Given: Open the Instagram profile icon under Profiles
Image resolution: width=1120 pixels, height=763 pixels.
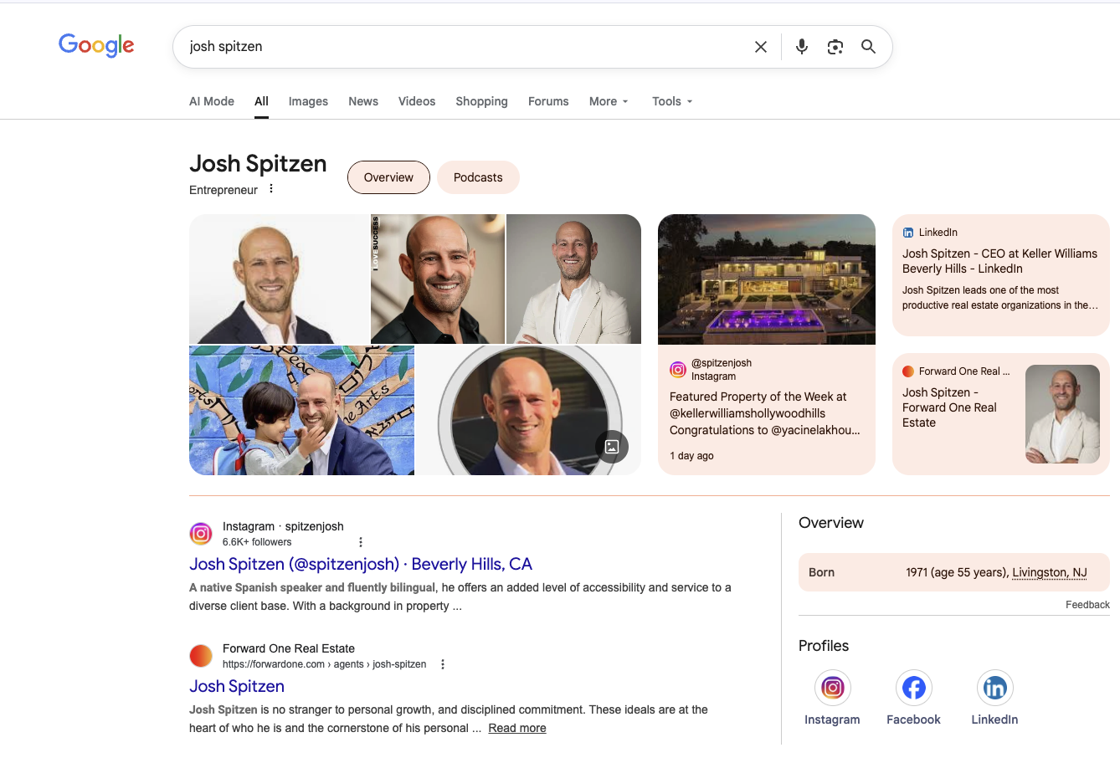Looking at the screenshot, I should (832, 688).
